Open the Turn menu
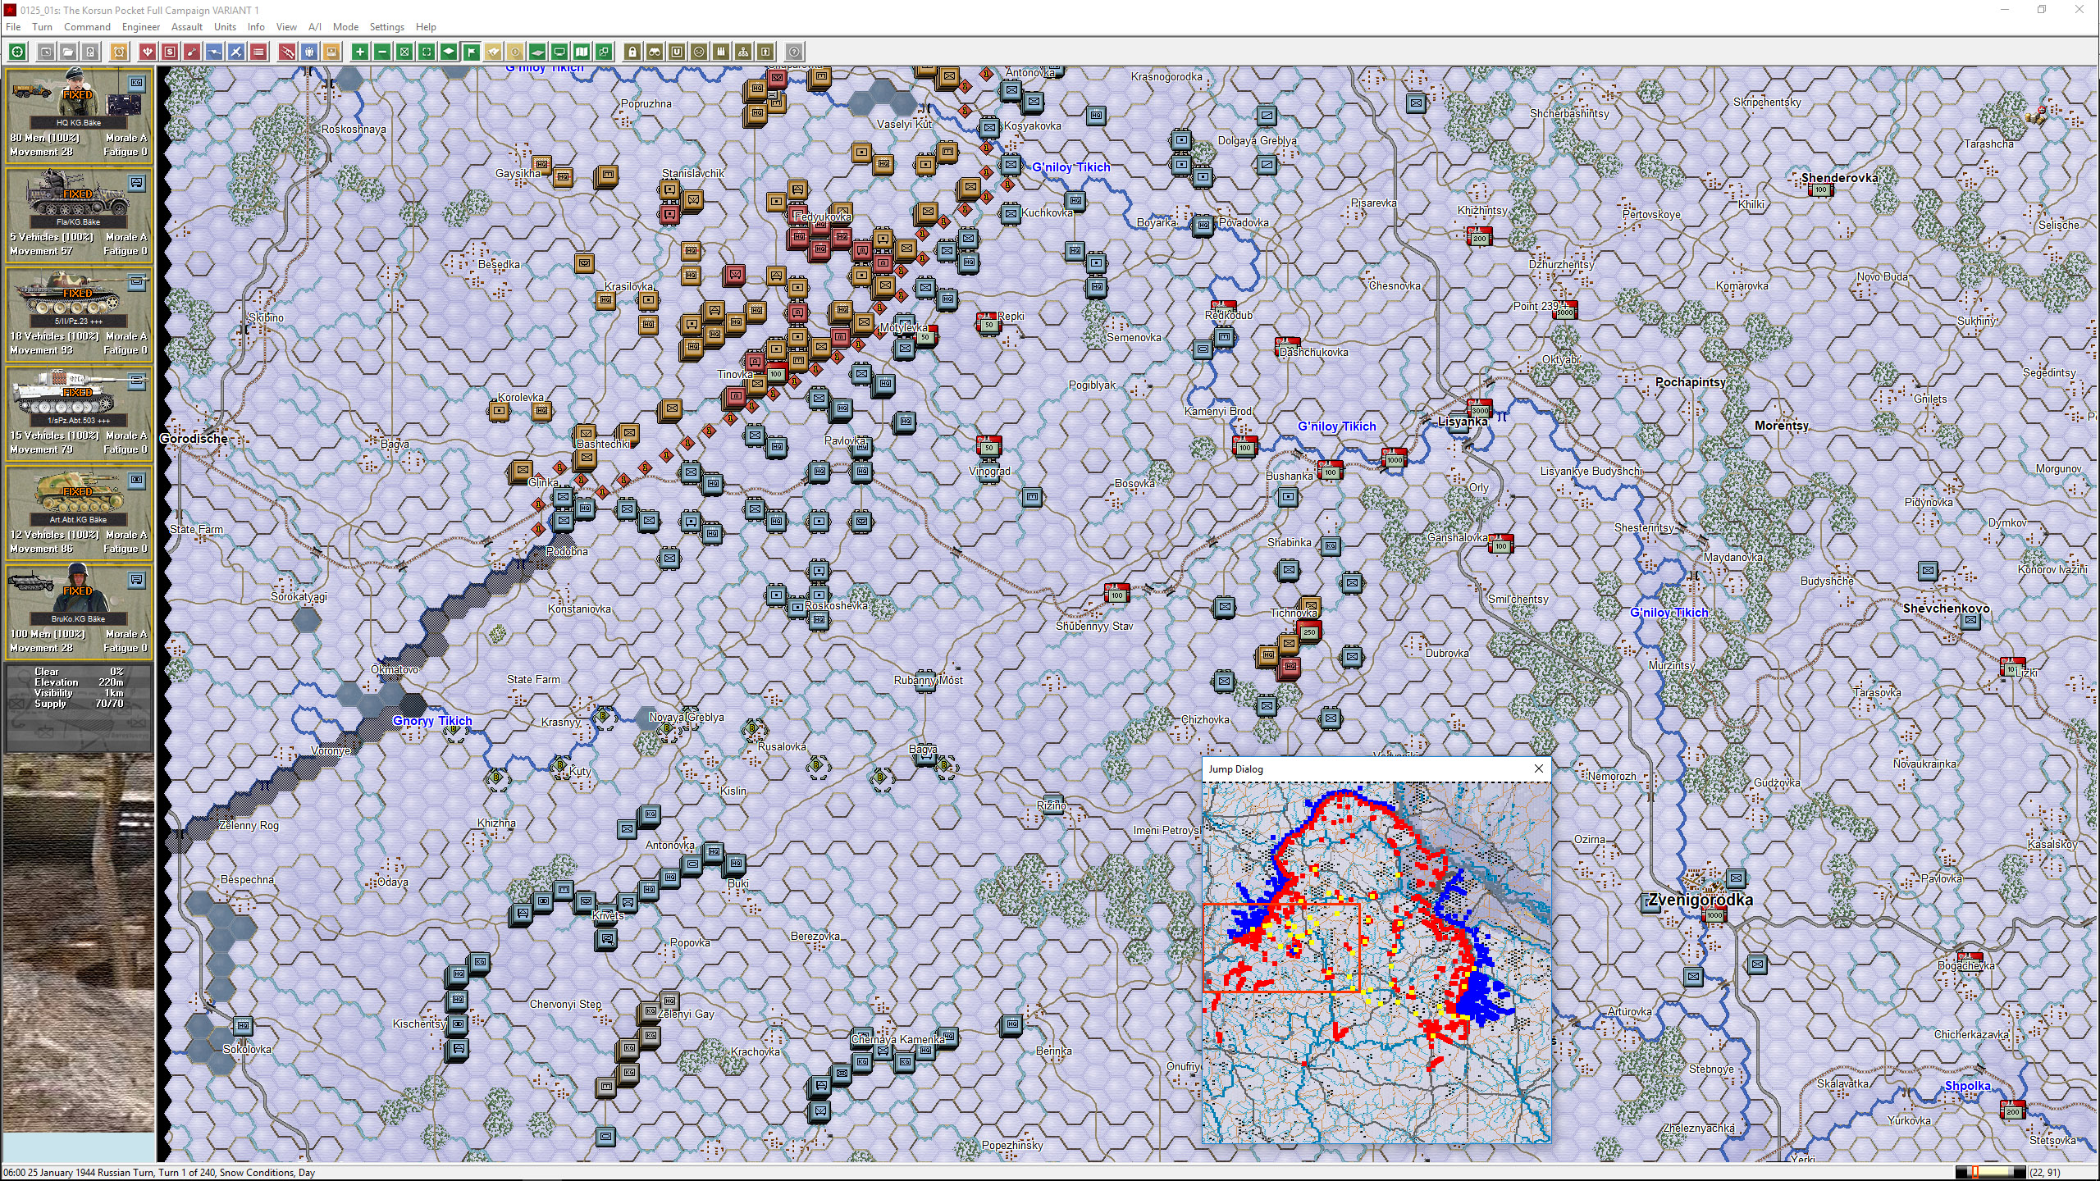This screenshot has height=1181, width=2100. click(x=42, y=27)
